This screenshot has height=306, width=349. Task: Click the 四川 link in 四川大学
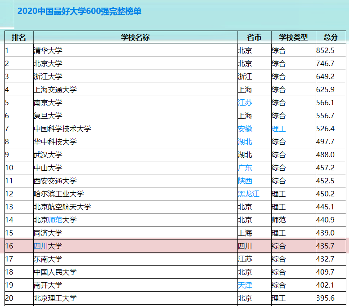pos(40,246)
